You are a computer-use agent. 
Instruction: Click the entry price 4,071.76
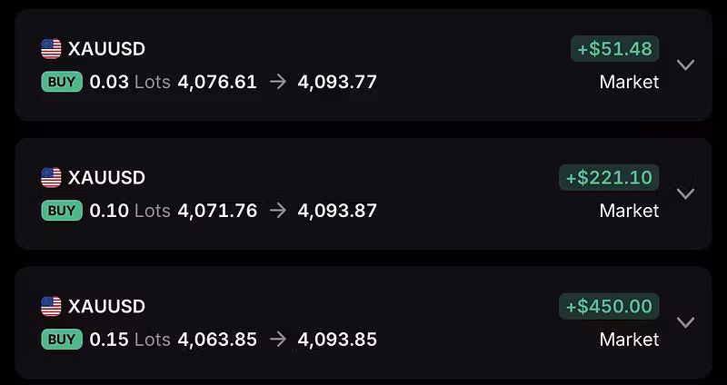[217, 211]
